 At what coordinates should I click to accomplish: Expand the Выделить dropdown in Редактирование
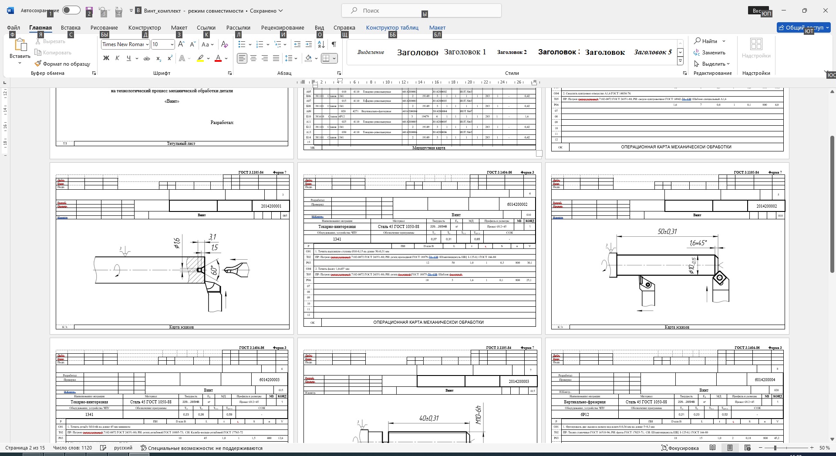click(x=712, y=64)
